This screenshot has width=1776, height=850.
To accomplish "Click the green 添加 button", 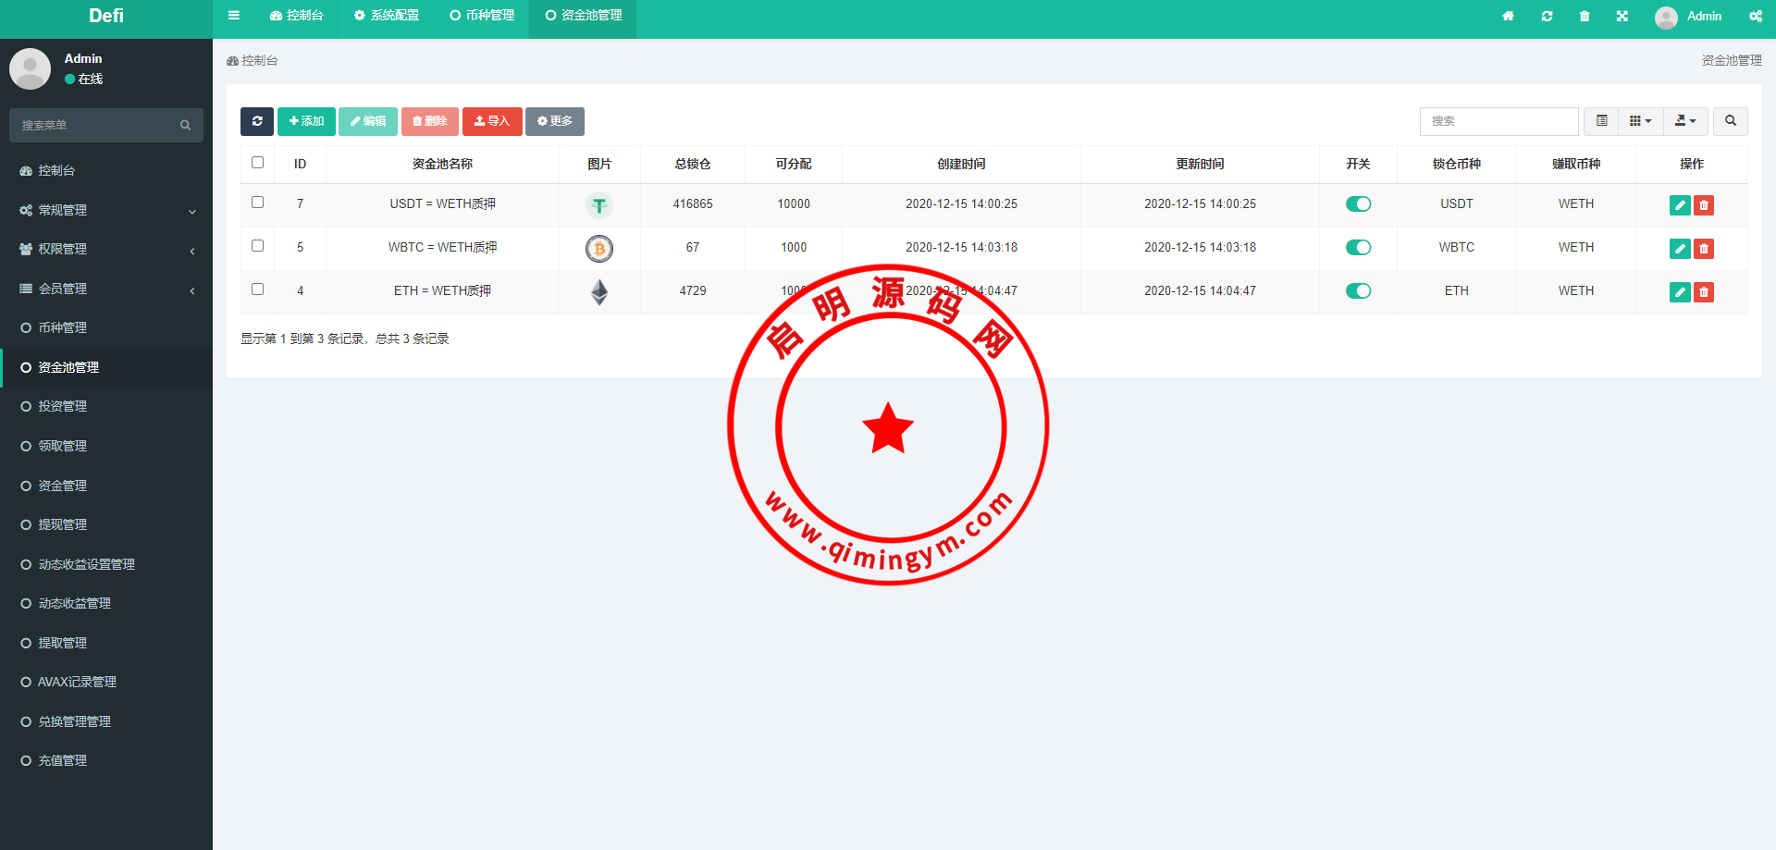I will [306, 121].
